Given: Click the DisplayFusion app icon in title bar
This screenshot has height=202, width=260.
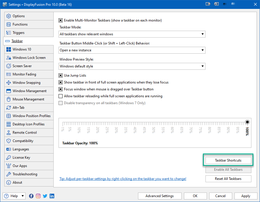Looking at the screenshot, I should (x=5, y=5).
